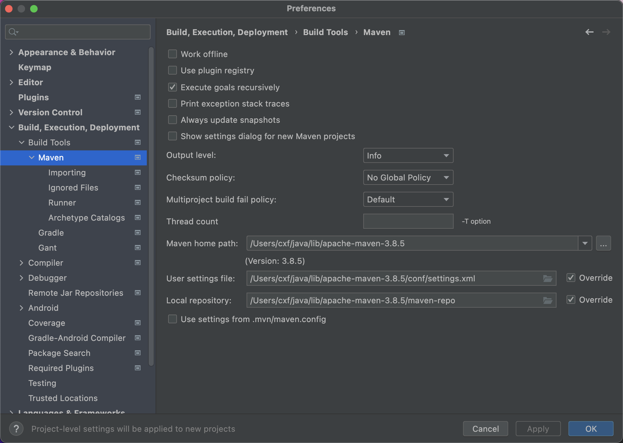The height and width of the screenshot is (443, 623).
Task: Expand the Android node
Action: click(x=21, y=308)
